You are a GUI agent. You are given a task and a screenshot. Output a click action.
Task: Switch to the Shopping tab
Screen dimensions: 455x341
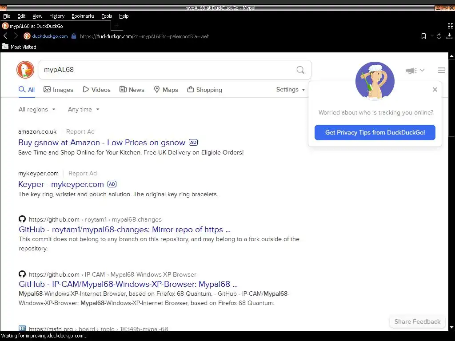tap(204, 90)
